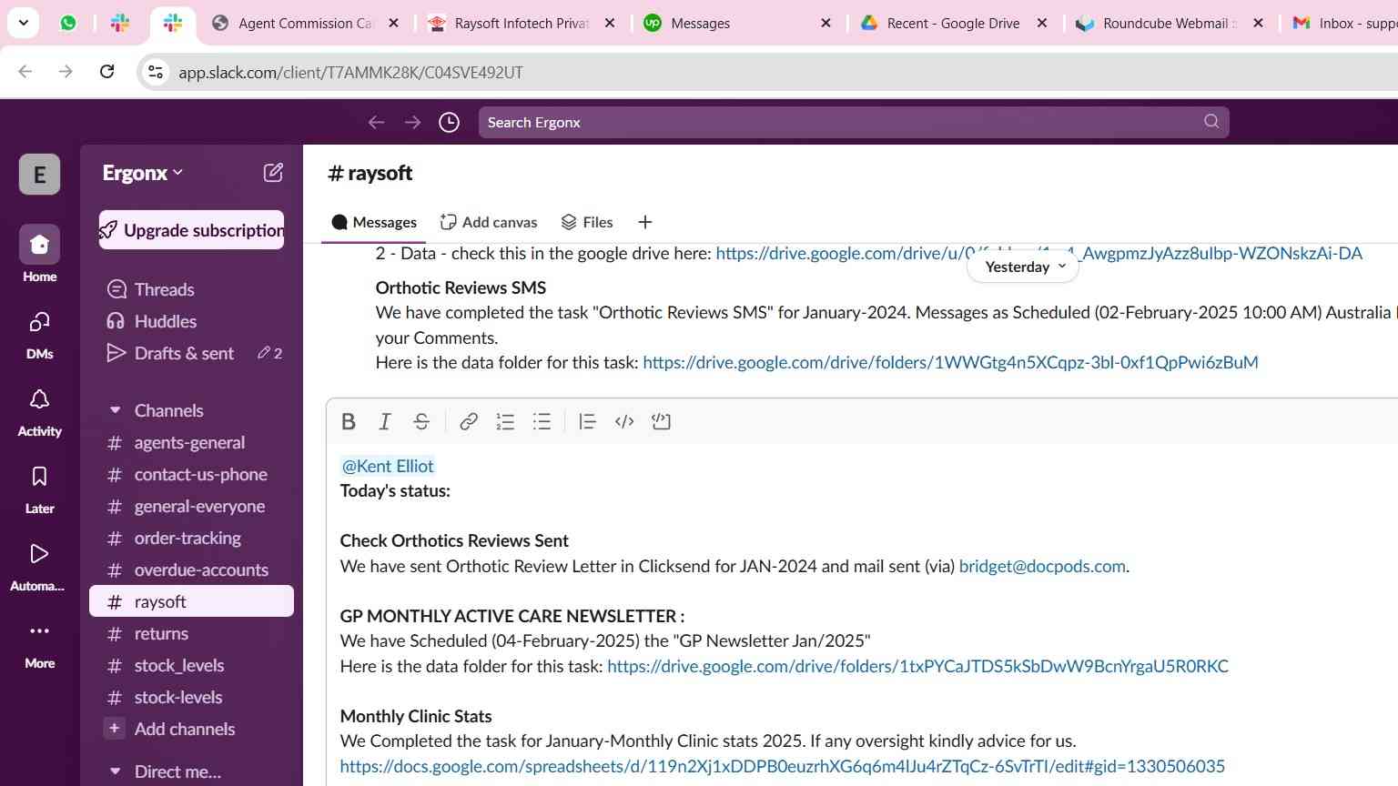Go forward in Slack history
1398x786 pixels.
tap(412, 122)
